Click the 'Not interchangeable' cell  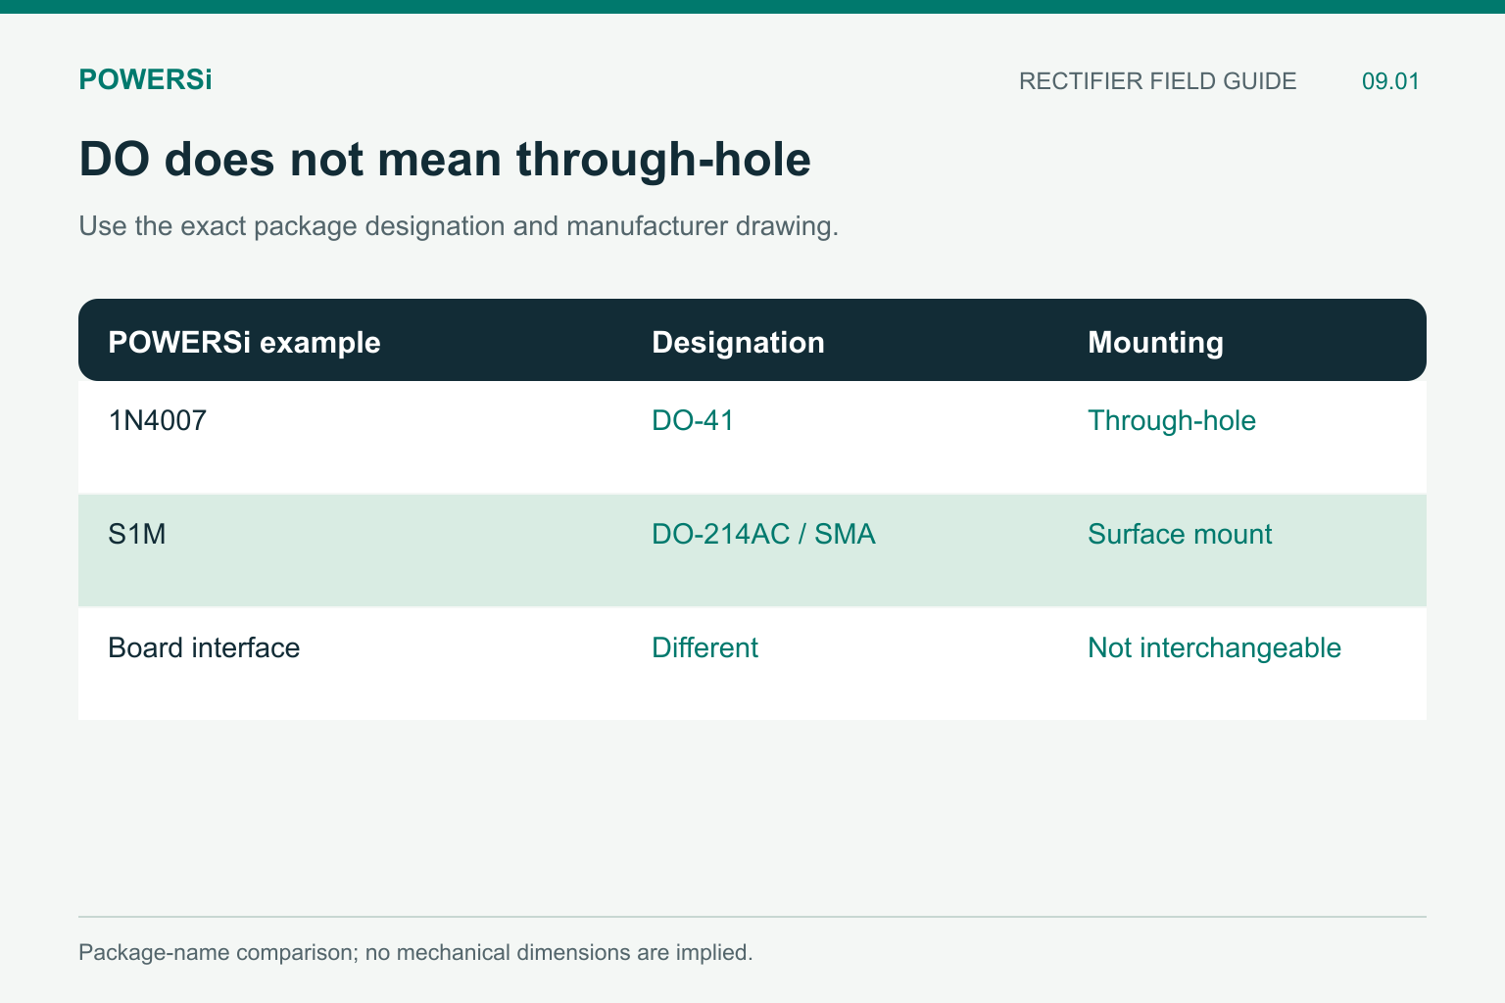click(1214, 647)
